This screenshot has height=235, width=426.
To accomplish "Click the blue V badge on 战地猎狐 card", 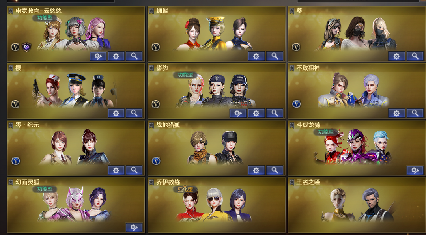I will (156, 161).
